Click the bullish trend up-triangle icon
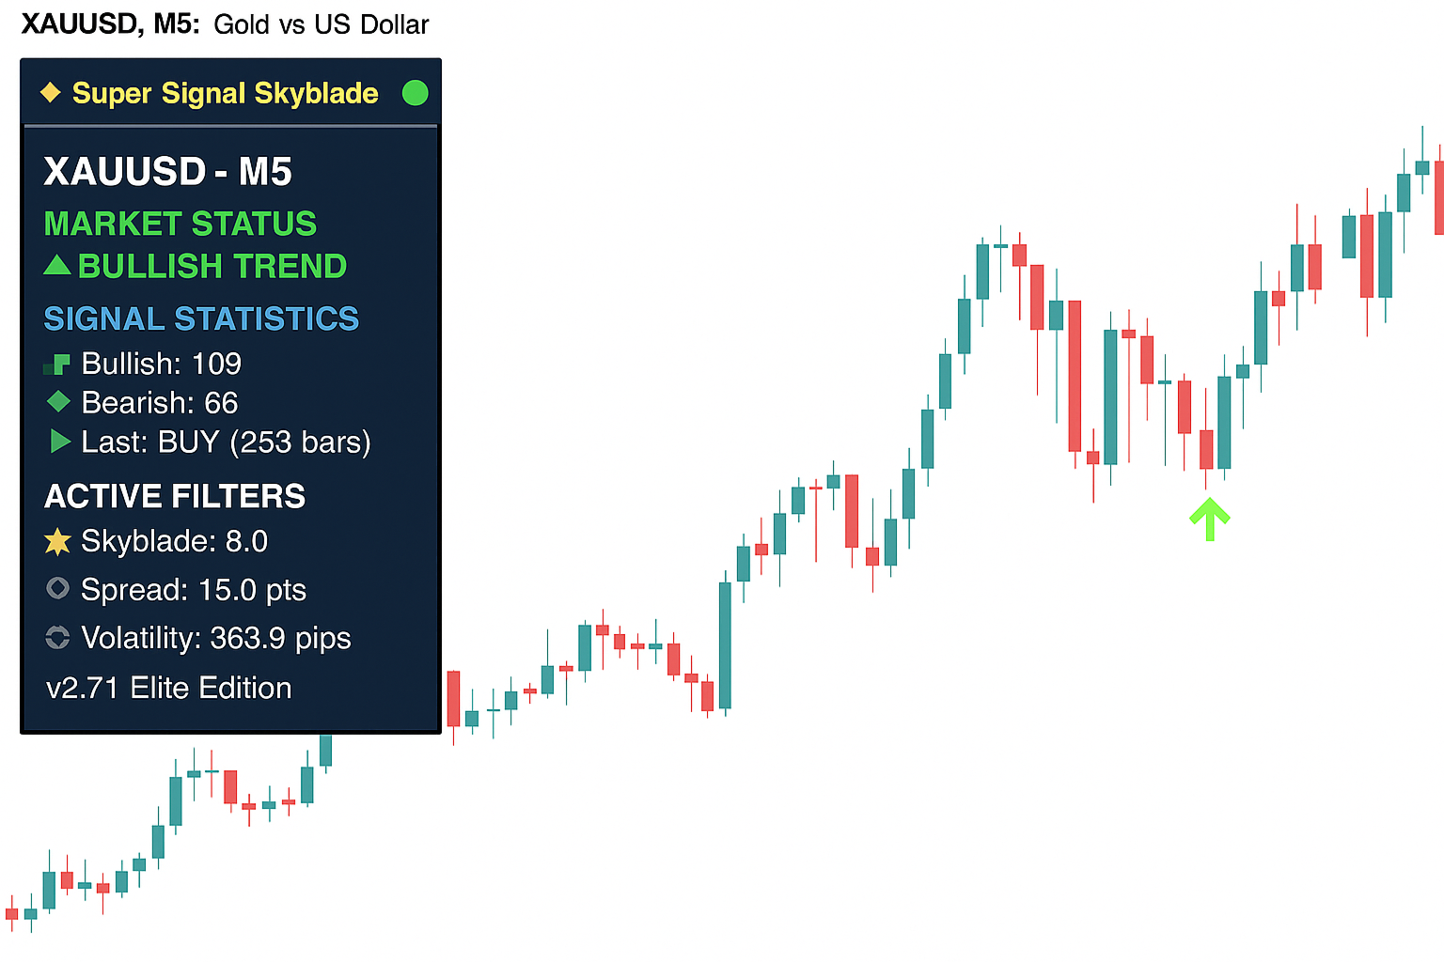This screenshot has width=1444, height=962. (x=57, y=266)
